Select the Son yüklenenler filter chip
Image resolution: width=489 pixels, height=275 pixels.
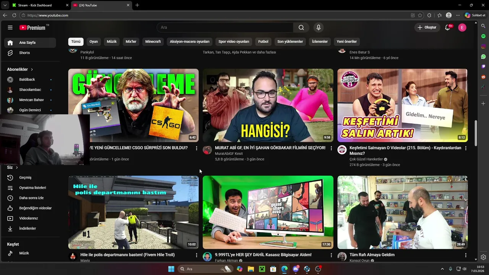290,42
